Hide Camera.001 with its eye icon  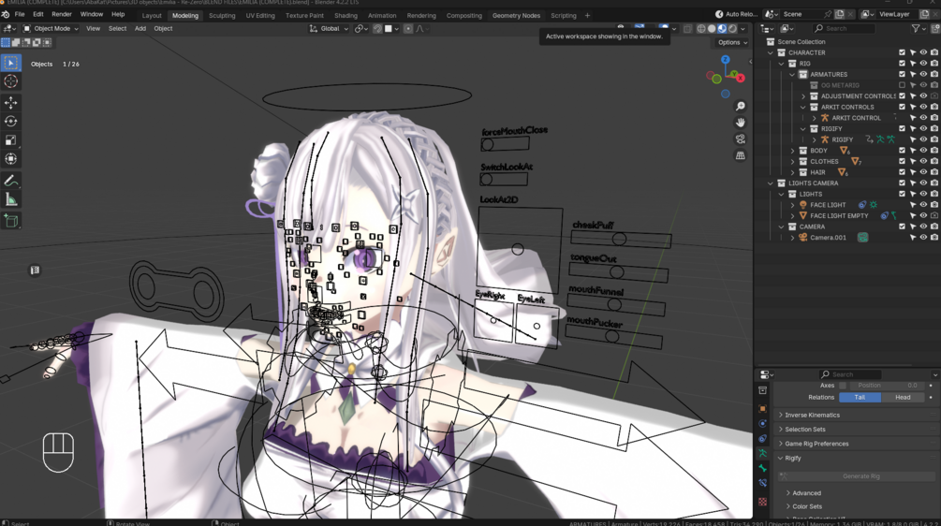[923, 238]
